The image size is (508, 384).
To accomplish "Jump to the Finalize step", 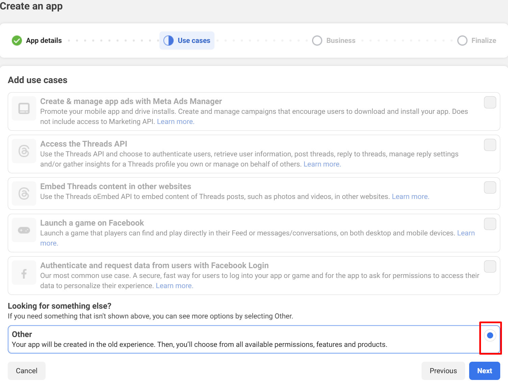I will [483, 41].
